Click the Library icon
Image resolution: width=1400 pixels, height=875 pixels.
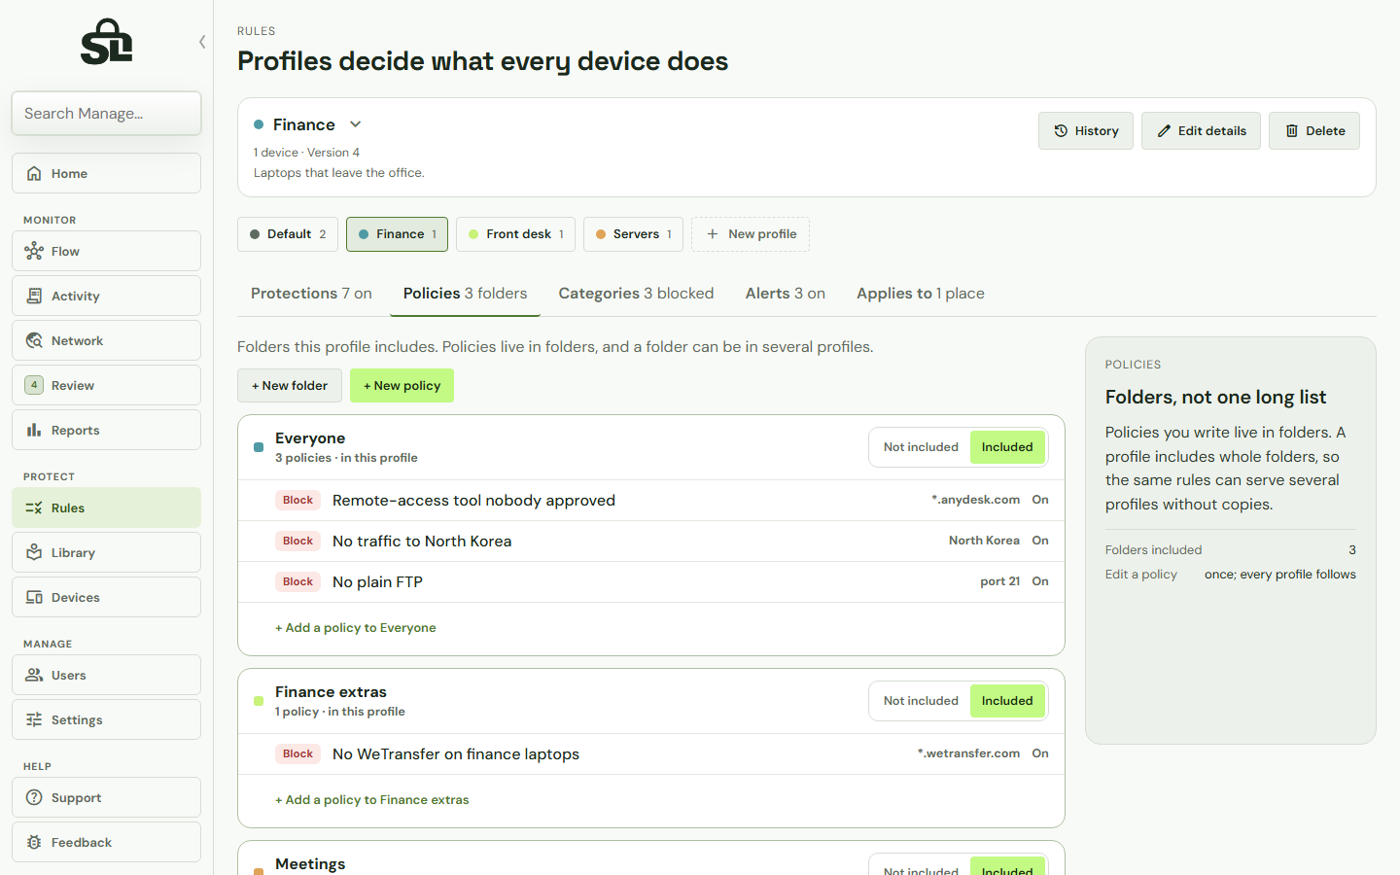click(x=34, y=552)
